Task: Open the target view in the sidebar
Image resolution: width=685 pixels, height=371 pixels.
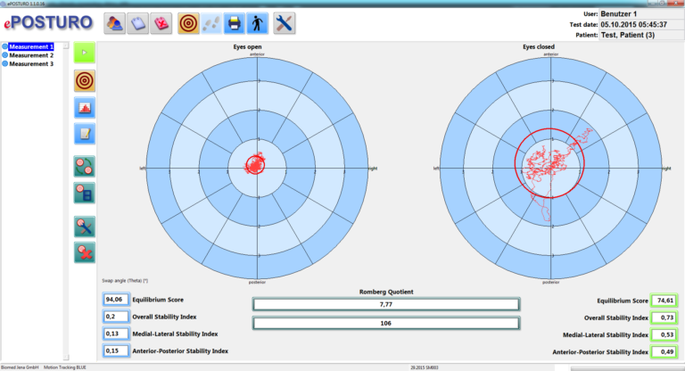Action: click(85, 81)
